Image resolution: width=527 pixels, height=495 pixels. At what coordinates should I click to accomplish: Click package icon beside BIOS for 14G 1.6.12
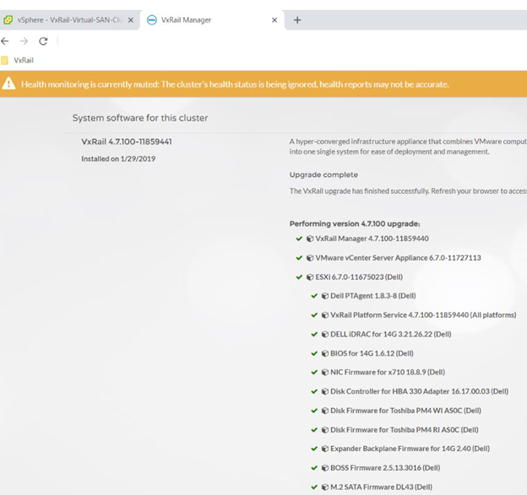point(325,353)
